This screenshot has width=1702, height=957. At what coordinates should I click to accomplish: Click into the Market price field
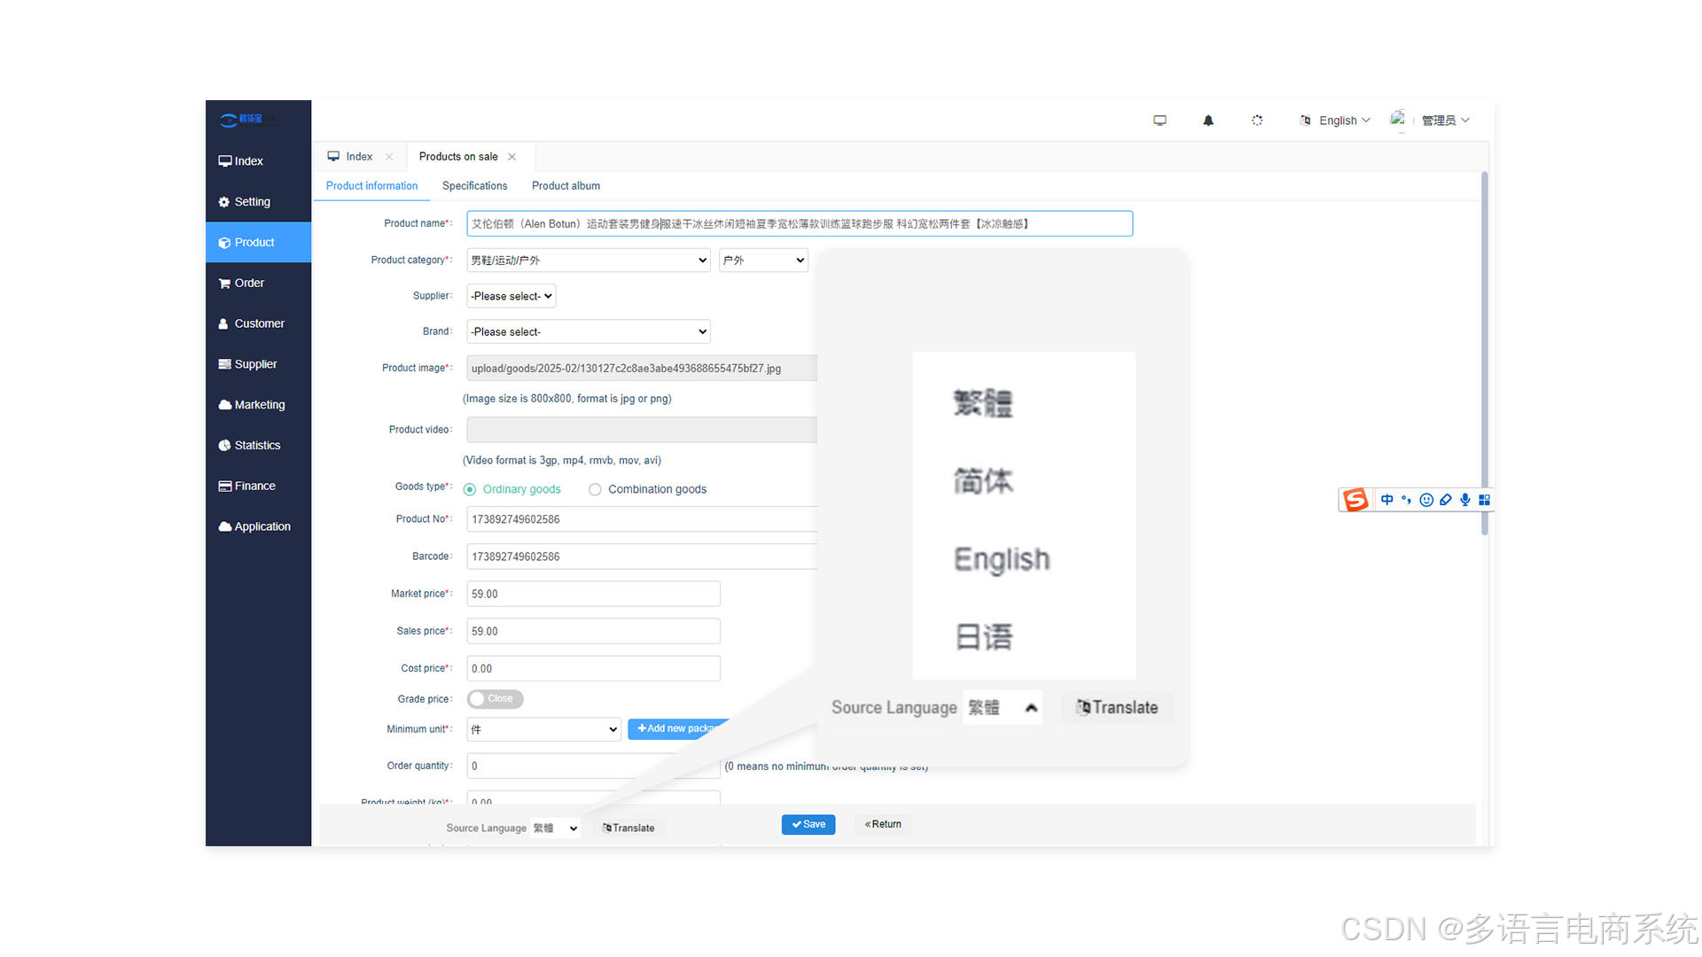tap(593, 594)
